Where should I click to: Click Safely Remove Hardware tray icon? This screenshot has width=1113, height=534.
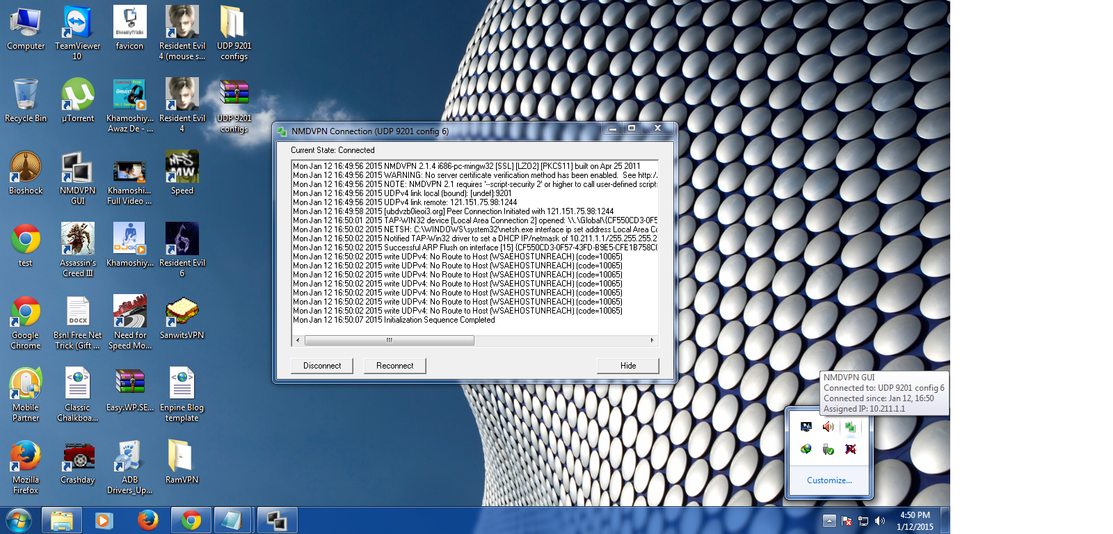point(828,449)
